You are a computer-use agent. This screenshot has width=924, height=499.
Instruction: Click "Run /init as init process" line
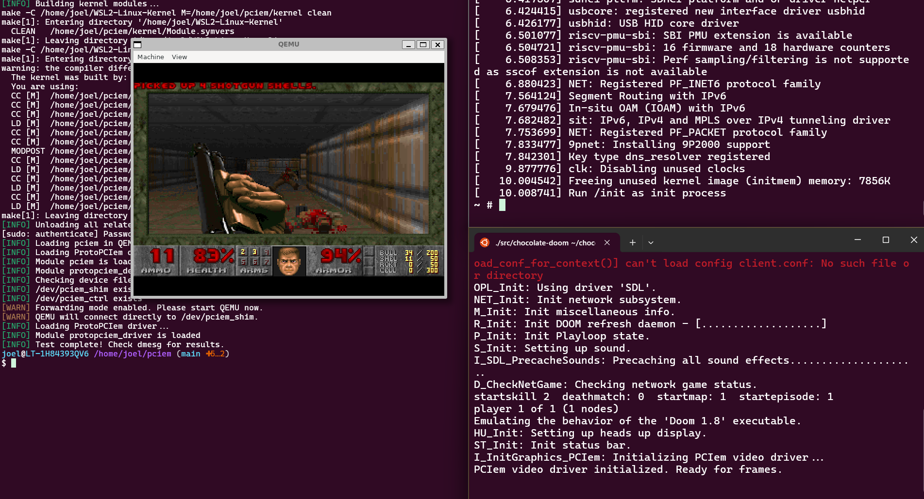(x=600, y=193)
